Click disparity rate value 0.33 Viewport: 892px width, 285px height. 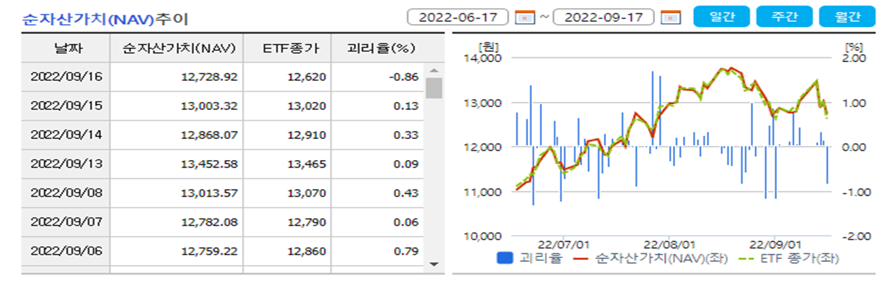click(x=406, y=135)
